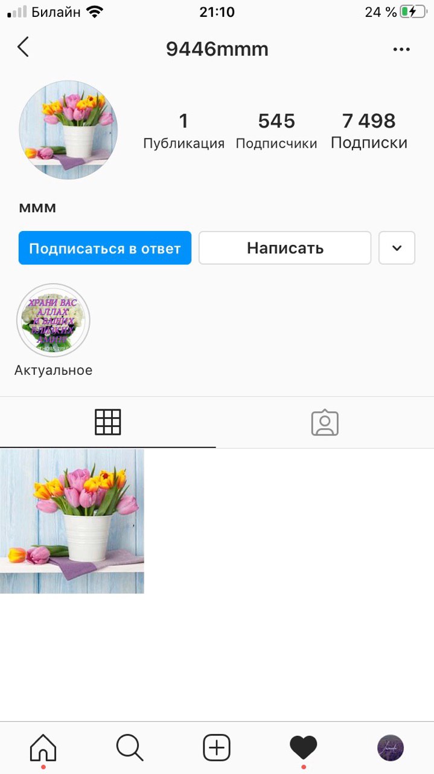This screenshot has height=774, width=434.
Task: Expand suggested accounts with the chevron button
Action: 397,248
